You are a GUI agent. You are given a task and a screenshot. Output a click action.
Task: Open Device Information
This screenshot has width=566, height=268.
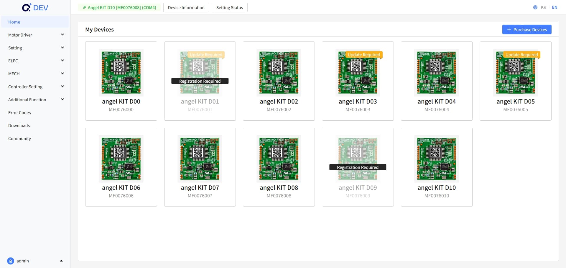tap(186, 8)
